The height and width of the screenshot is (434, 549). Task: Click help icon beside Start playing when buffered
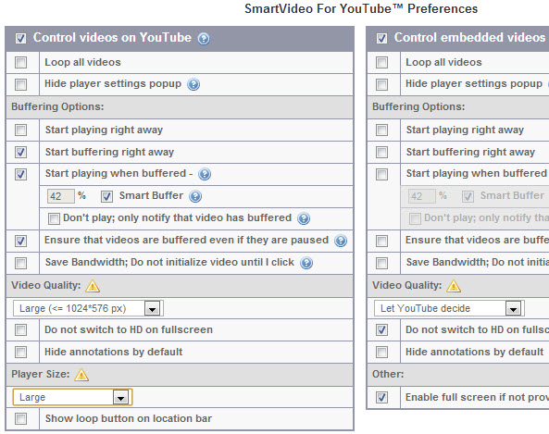pos(205,174)
